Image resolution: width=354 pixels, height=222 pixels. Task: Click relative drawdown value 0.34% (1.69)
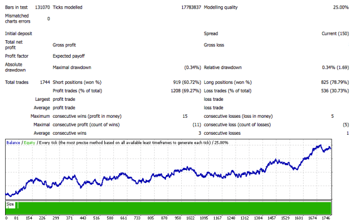point(335,67)
